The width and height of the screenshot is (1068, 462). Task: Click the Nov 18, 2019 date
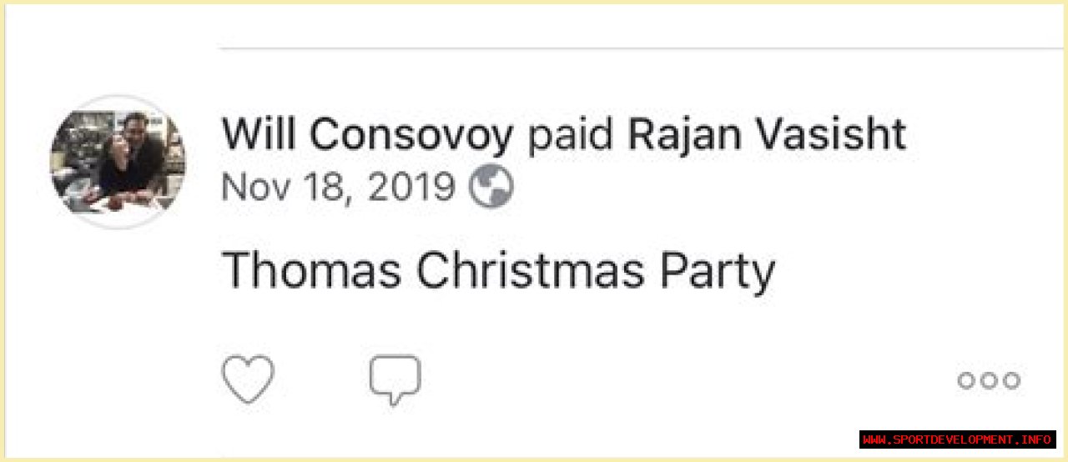pos(338,188)
